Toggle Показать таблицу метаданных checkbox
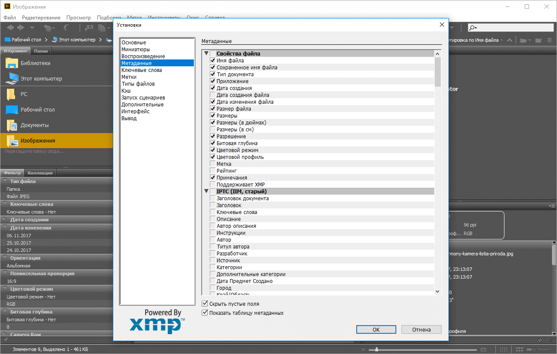 point(205,313)
